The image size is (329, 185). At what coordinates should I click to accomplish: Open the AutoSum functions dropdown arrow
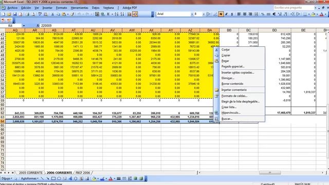pos(112,14)
